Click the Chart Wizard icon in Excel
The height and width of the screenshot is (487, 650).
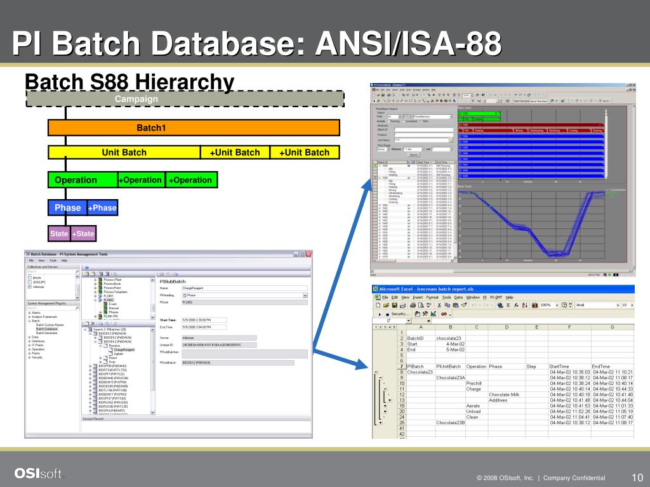534,305
